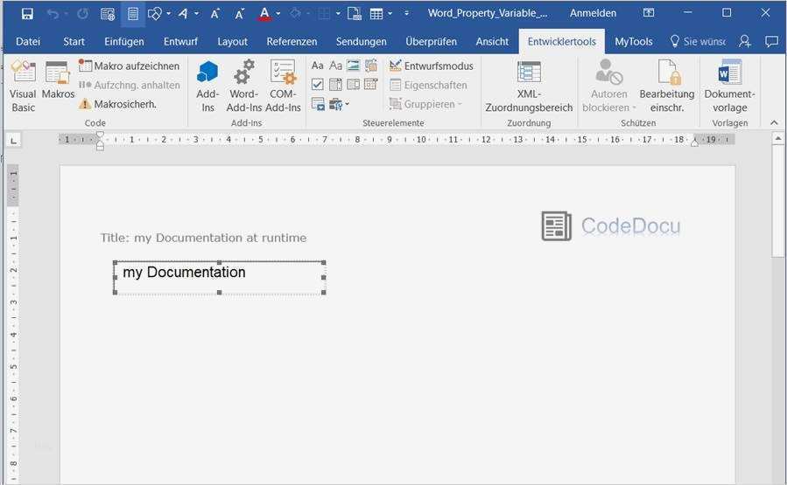Viewport: 787px width, 485px height.
Task: Undo the last action in title bar
Action: [53, 13]
